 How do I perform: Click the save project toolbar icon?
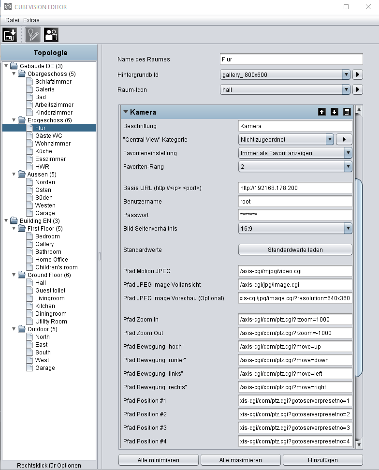pos(10,35)
